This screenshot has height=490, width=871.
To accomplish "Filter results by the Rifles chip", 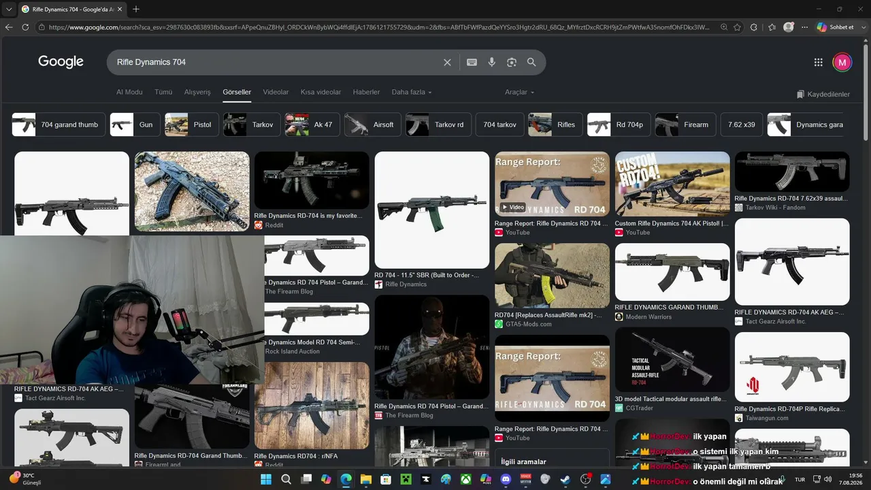I will 555,125.
